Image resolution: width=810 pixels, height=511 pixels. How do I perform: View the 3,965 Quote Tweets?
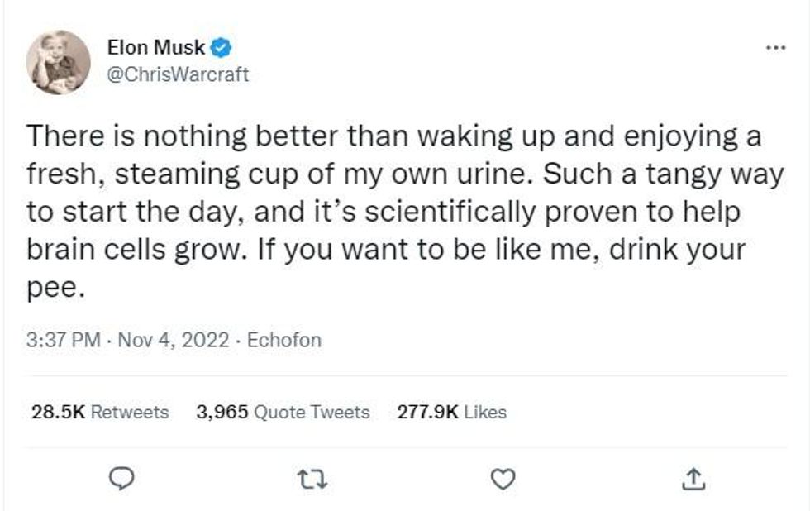(283, 412)
